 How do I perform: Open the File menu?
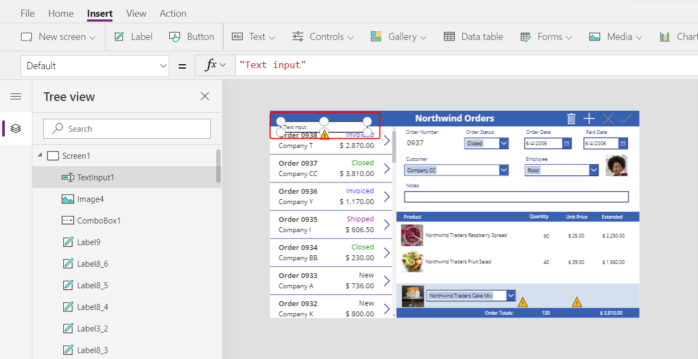click(x=27, y=13)
